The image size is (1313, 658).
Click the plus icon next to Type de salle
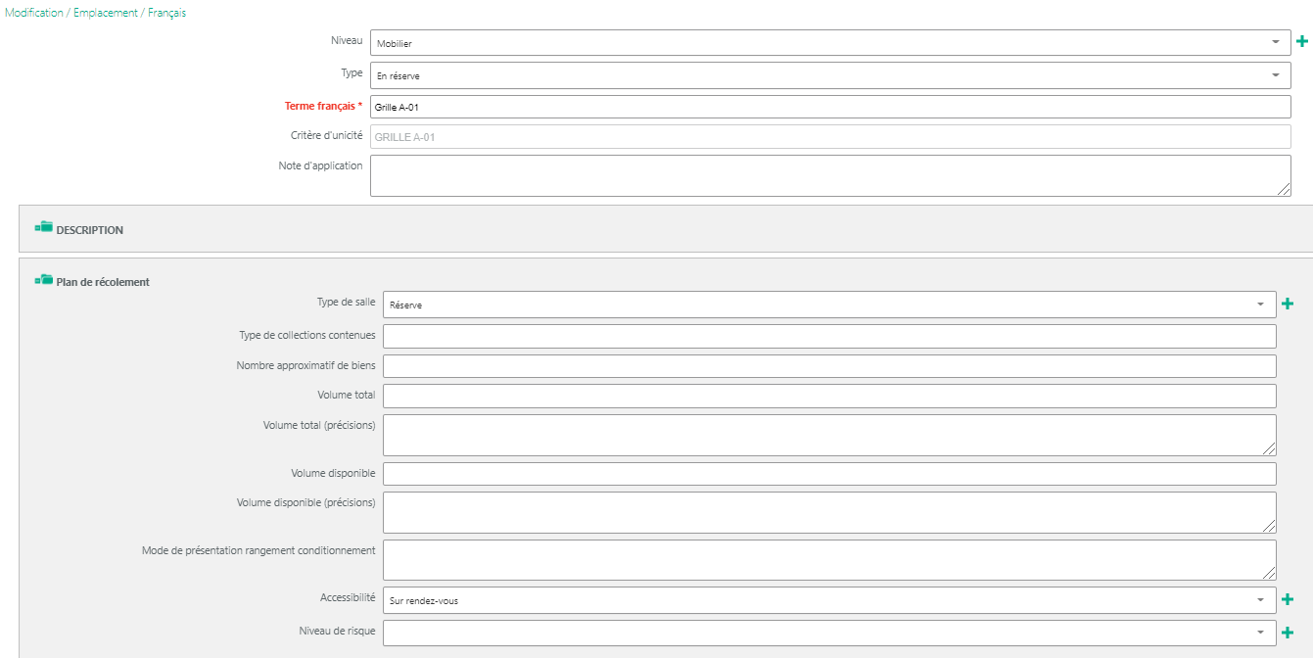point(1288,305)
